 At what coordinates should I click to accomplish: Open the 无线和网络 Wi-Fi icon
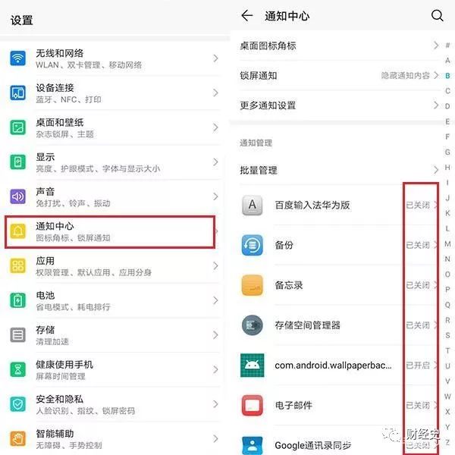point(18,58)
